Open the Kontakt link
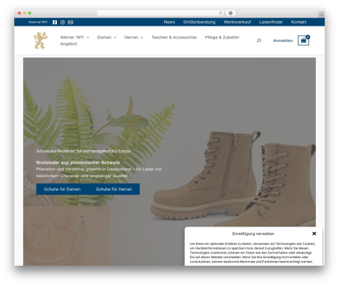 point(298,22)
